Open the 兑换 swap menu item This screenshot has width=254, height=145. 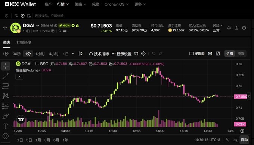pos(96,4)
